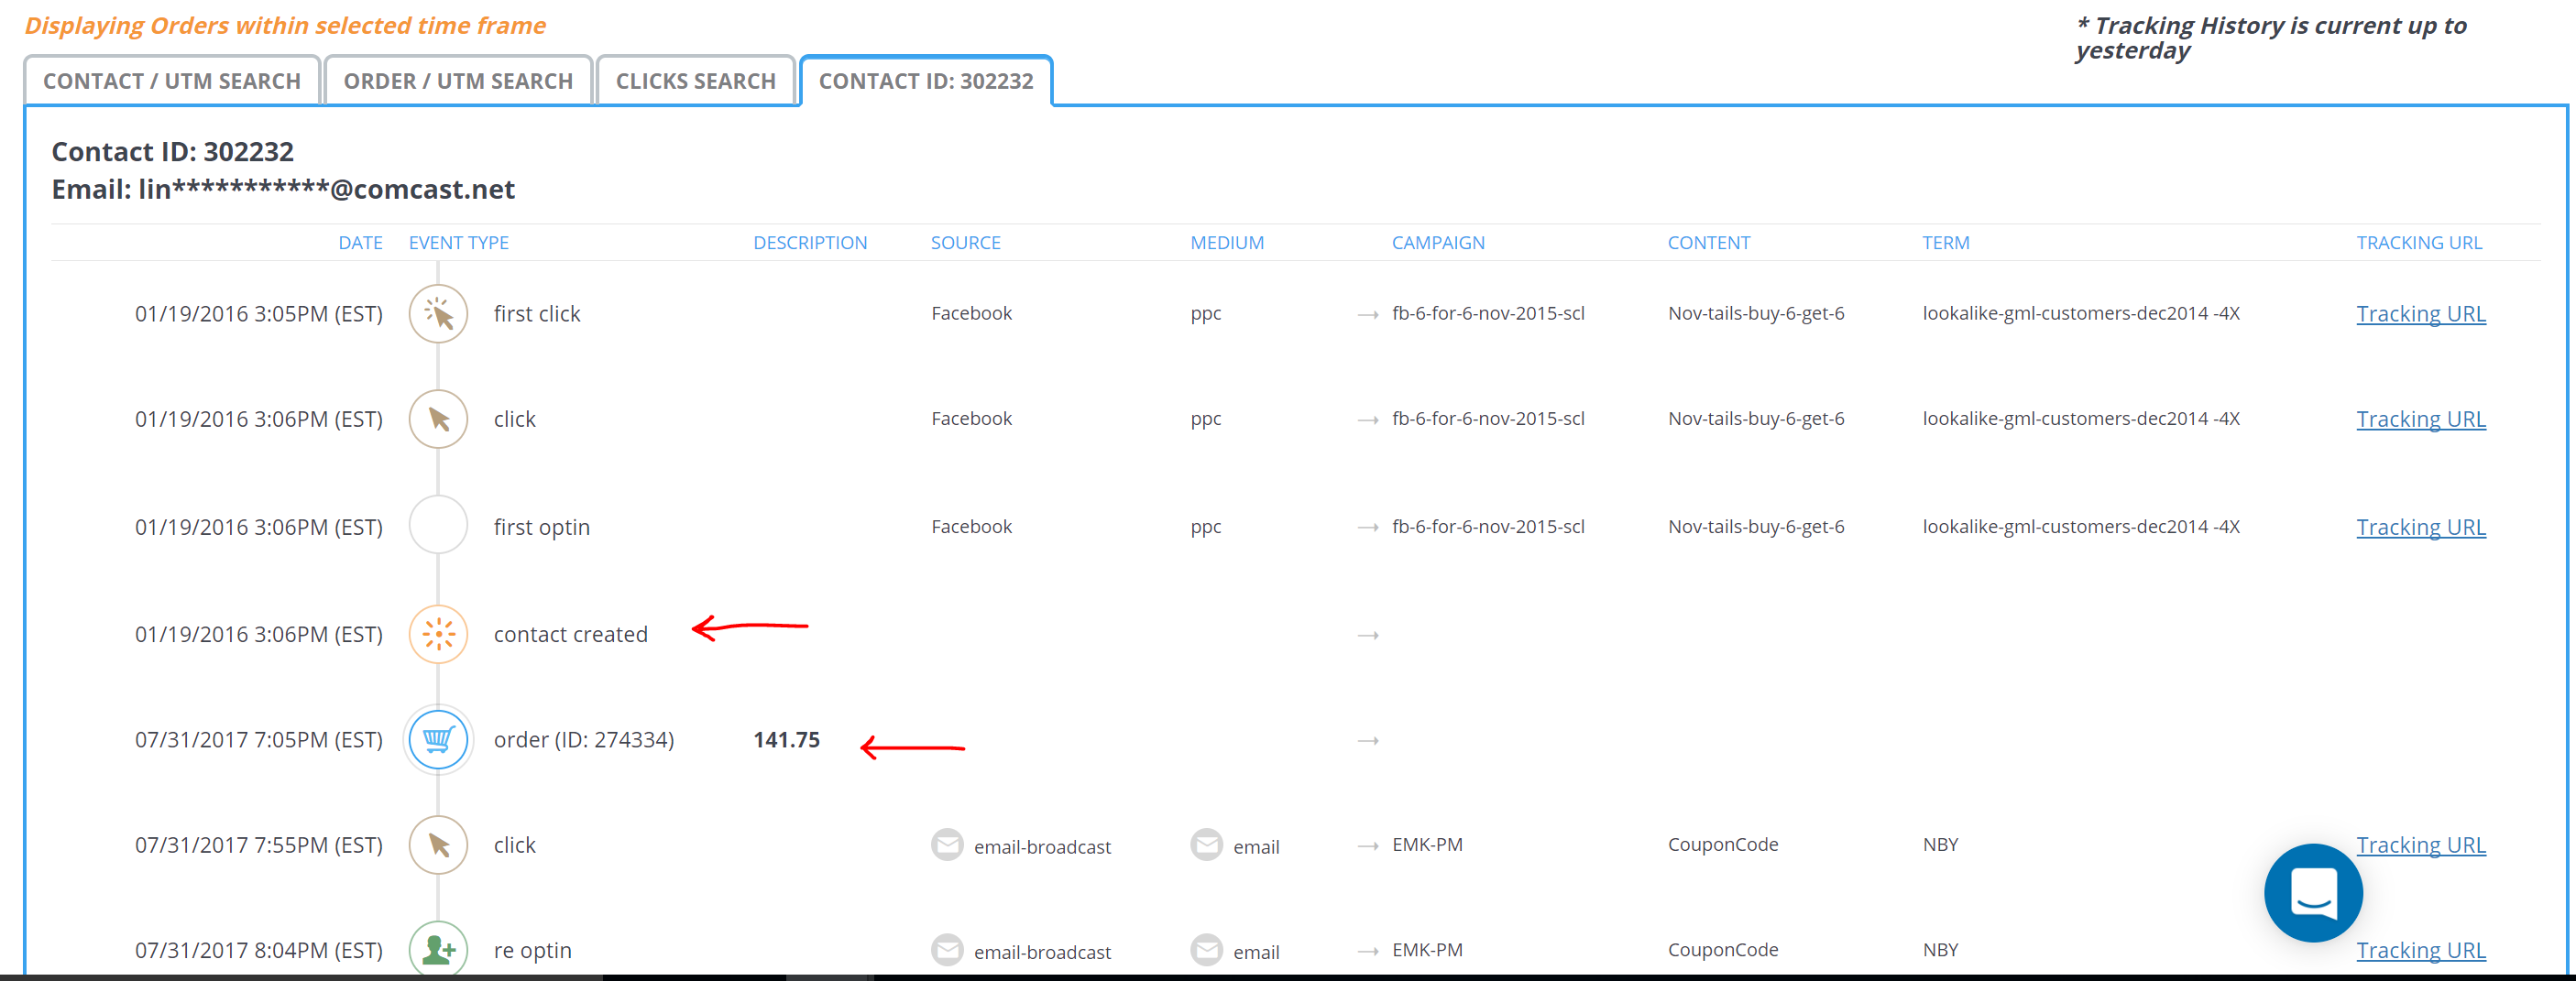Switch to Contact / UTM Search tab

click(172, 81)
